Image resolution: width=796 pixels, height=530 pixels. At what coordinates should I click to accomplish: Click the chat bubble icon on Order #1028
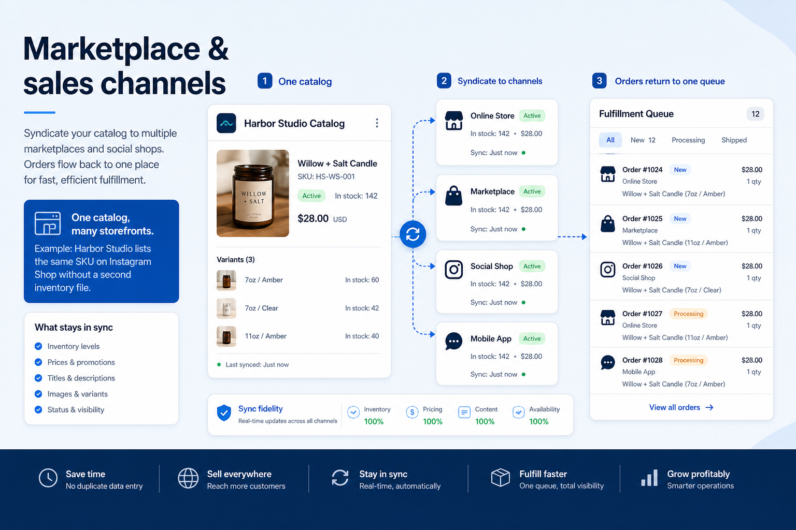click(x=608, y=362)
